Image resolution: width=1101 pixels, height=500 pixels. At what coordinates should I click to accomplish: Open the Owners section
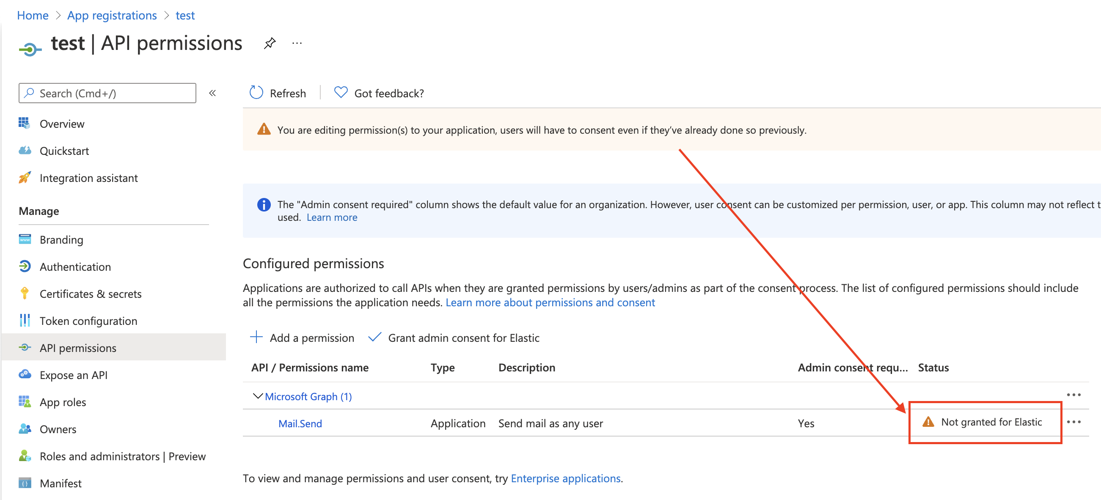[x=58, y=429]
